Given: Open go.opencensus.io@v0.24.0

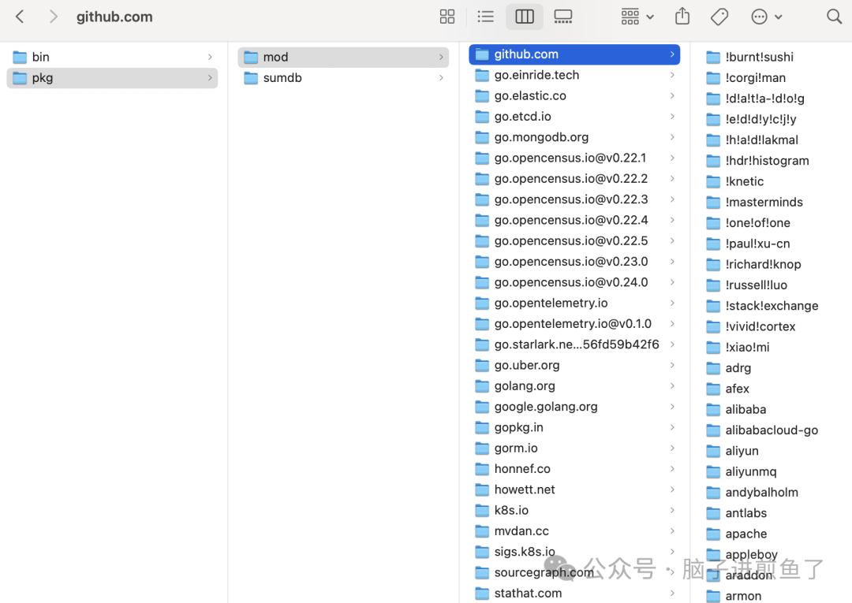Looking at the screenshot, I should (x=574, y=282).
